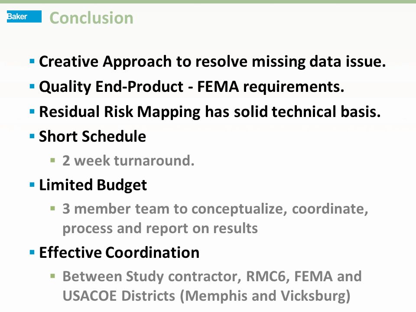Click green bullet before 2 week turnaround
416x312 pixels.
[53, 160]
